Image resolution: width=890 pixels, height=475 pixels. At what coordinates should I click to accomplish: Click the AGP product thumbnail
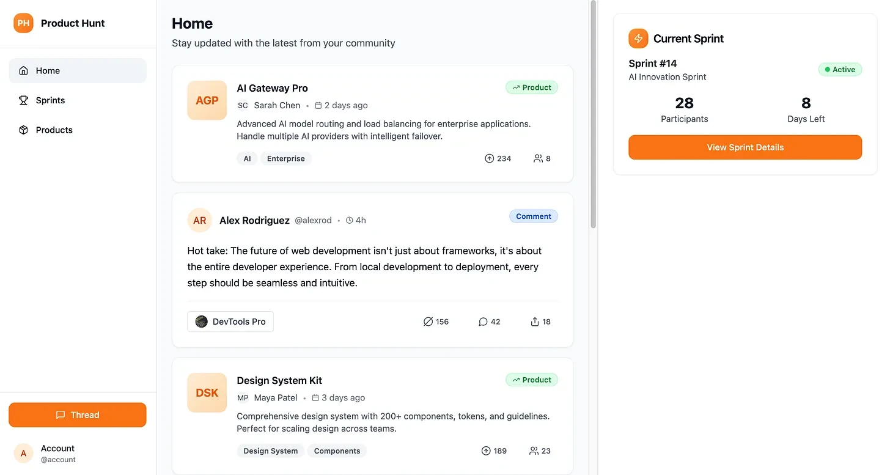pyautogui.click(x=207, y=100)
